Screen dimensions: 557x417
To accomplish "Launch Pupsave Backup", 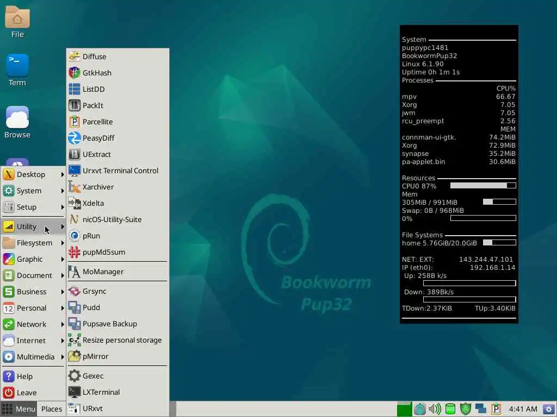I will pyautogui.click(x=117, y=324).
